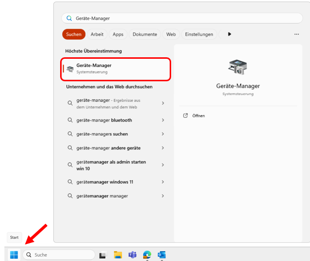The height and width of the screenshot is (261, 310).
Task: Open File Explorer from the taskbar
Action: click(118, 255)
